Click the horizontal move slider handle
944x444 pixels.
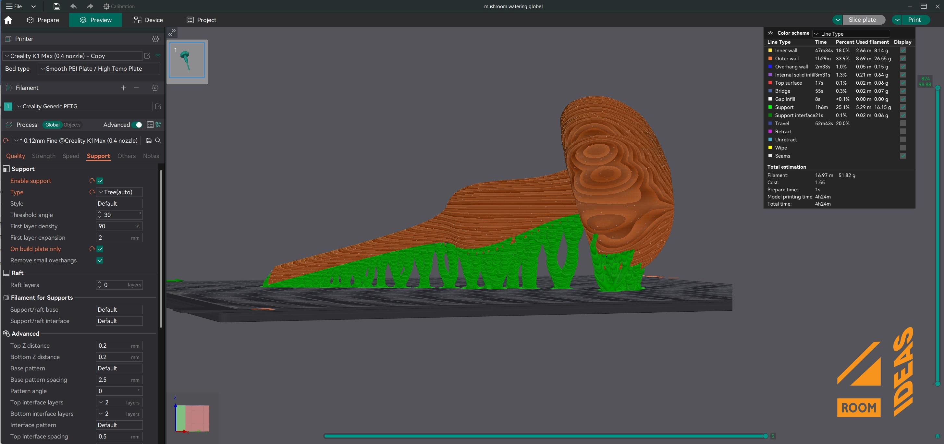click(765, 436)
